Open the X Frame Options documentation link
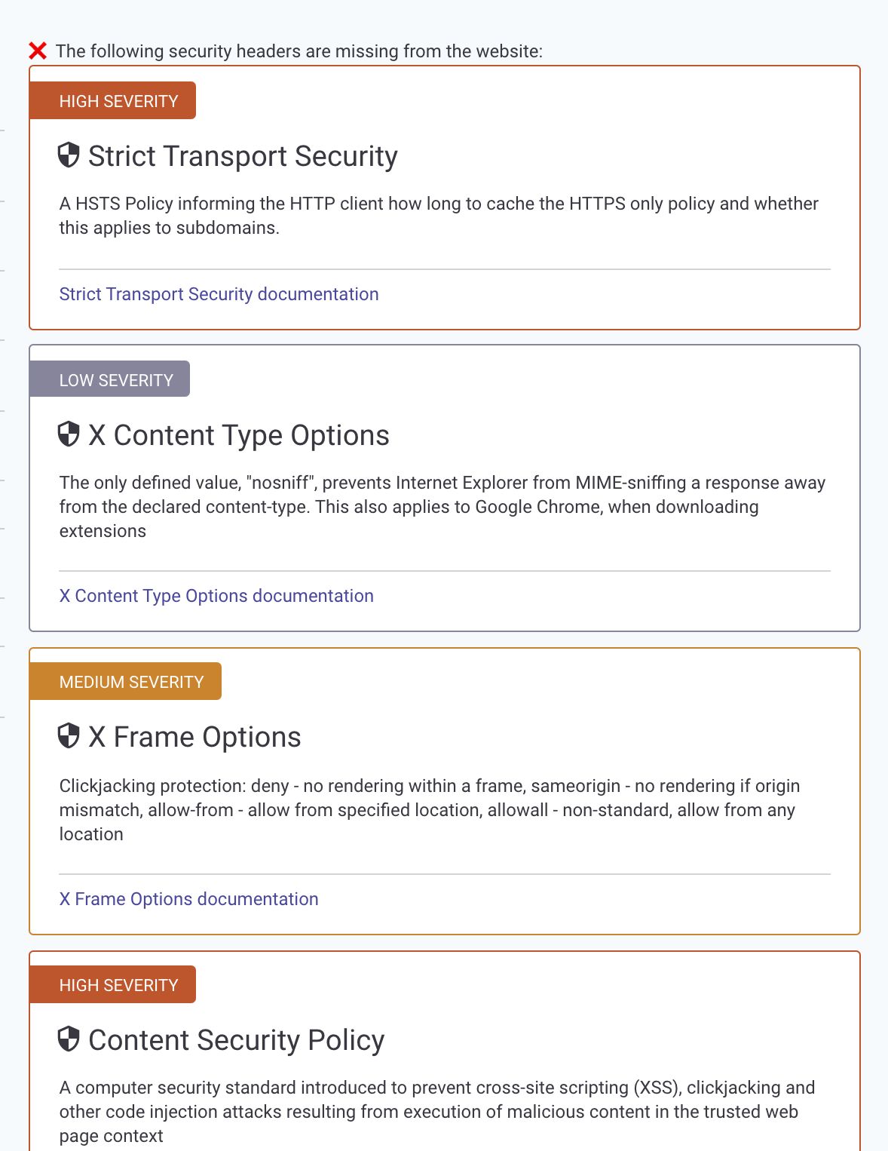This screenshot has width=888, height=1151. (x=188, y=899)
